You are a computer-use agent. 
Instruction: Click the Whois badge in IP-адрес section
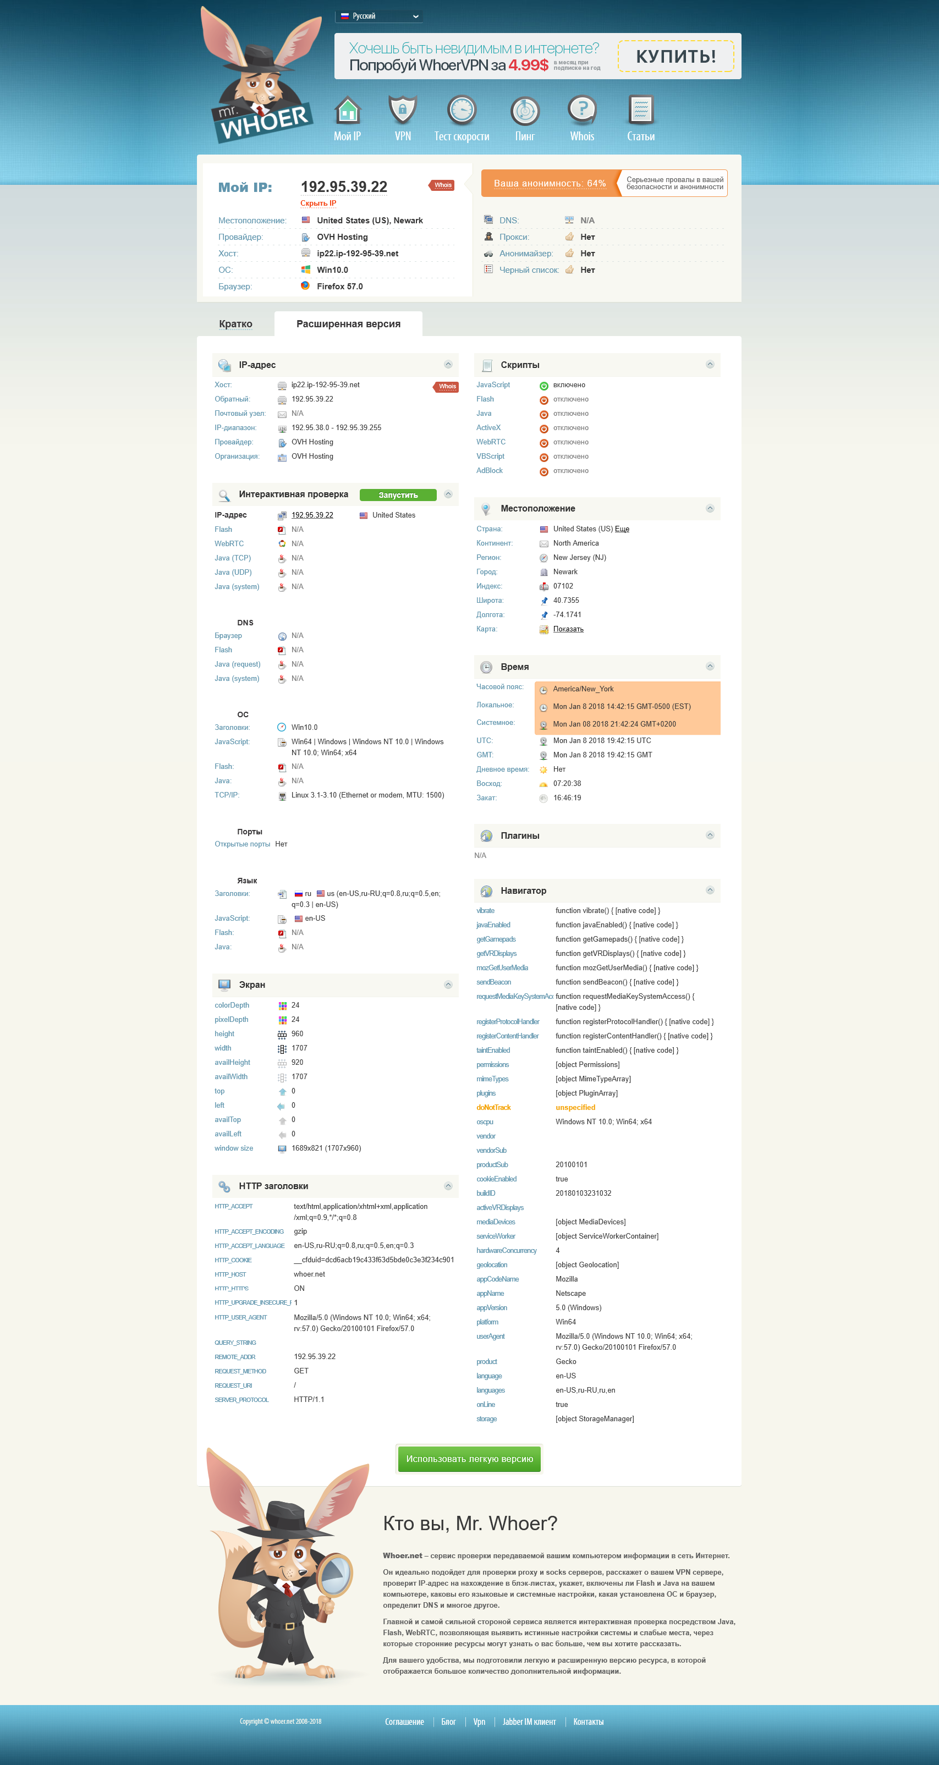pyautogui.click(x=446, y=387)
